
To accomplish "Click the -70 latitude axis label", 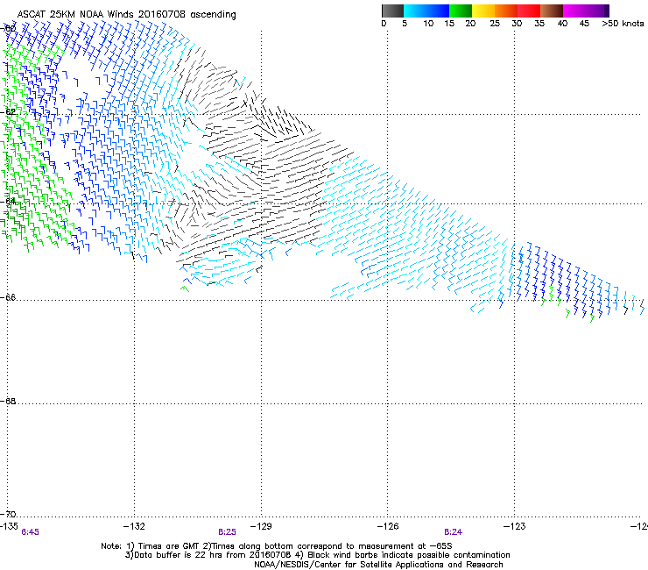I will (9, 514).
